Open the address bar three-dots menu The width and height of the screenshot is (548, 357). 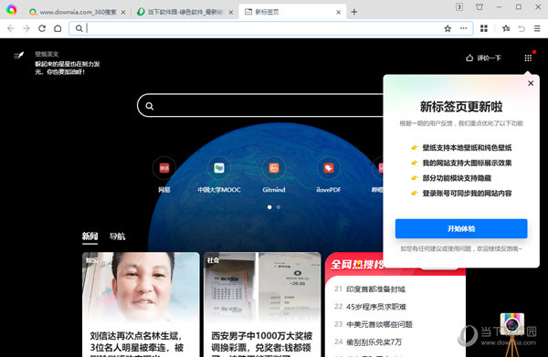pyautogui.click(x=463, y=28)
